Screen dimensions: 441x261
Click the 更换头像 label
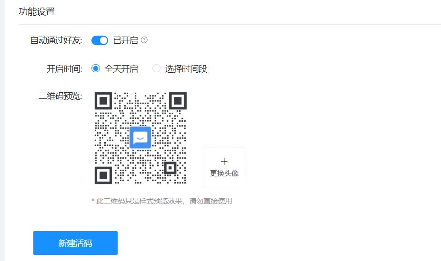(x=224, y=173)
